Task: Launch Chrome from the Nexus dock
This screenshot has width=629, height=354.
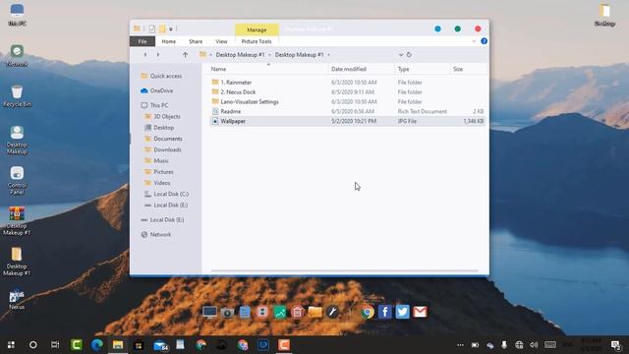Action: tap(368, 312)
